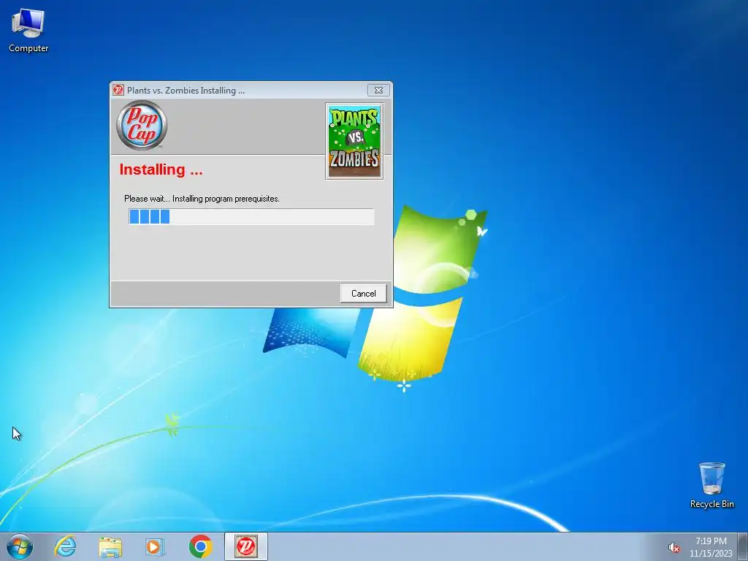Click the Plants vs. Zombies cover thumbnail
This screenshot has height=561, width=748.
click(x=354, y=141)
